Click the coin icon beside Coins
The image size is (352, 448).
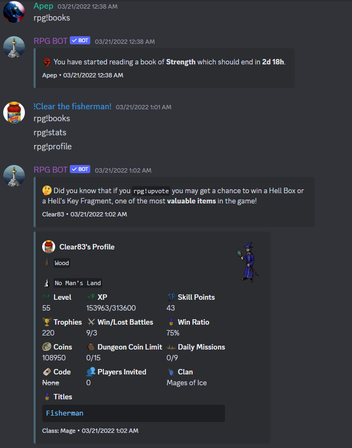(x=47, y=347)
